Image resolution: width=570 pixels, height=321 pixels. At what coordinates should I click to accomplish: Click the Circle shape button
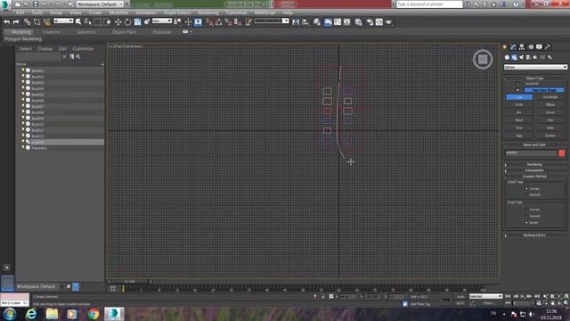click(x=519, y=105)
